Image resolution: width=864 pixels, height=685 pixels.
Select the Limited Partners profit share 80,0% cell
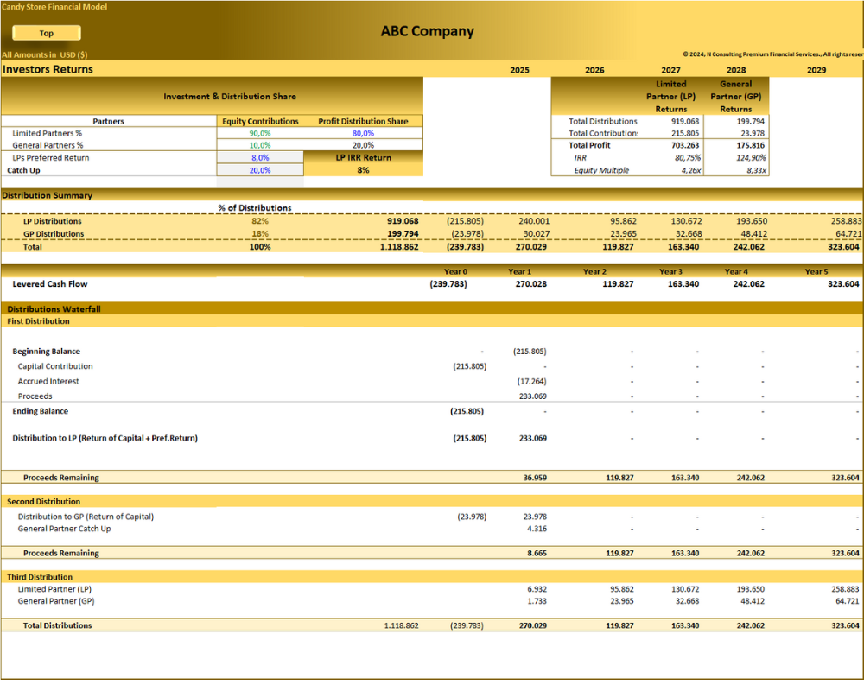[363, 133]
